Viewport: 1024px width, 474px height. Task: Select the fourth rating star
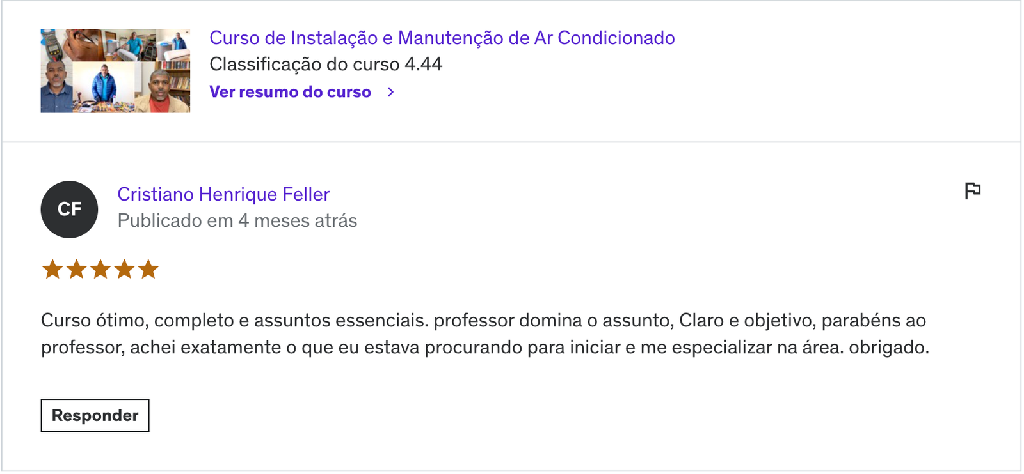124,269
